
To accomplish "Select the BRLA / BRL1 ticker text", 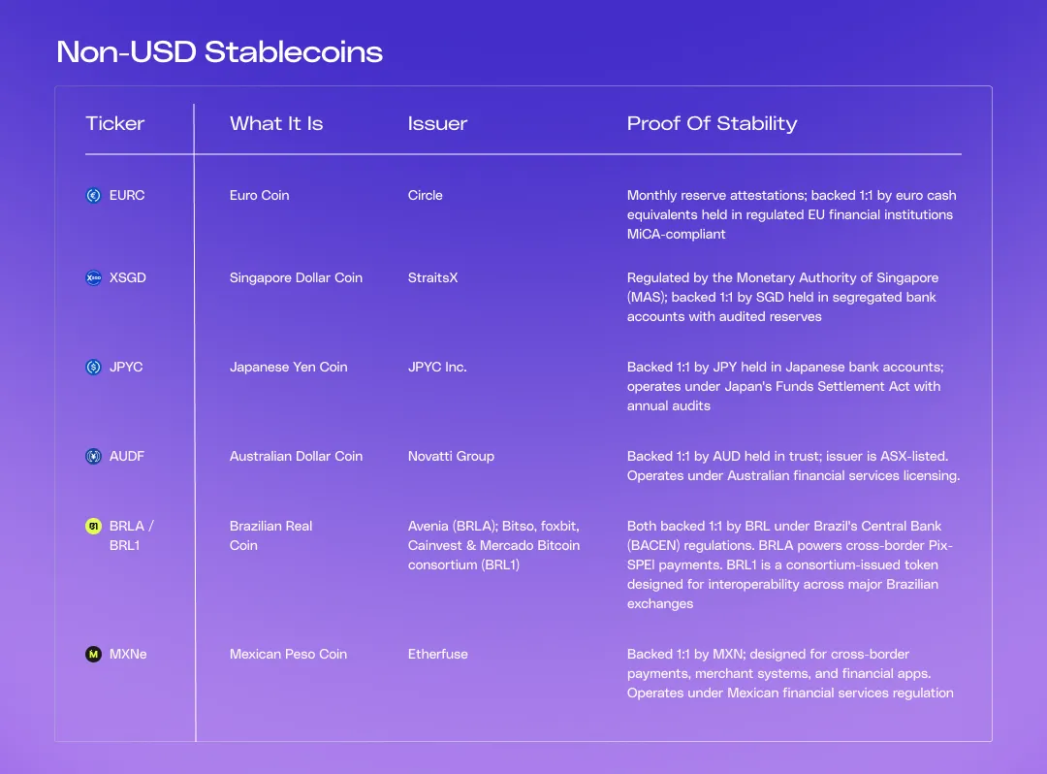I will point(132,535).
